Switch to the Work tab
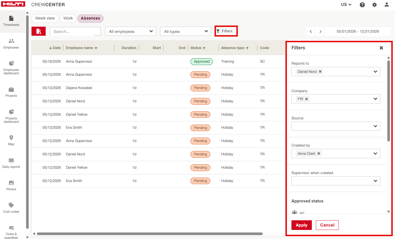Viewport: 395px width, 239px height. (x=68, y=18)
